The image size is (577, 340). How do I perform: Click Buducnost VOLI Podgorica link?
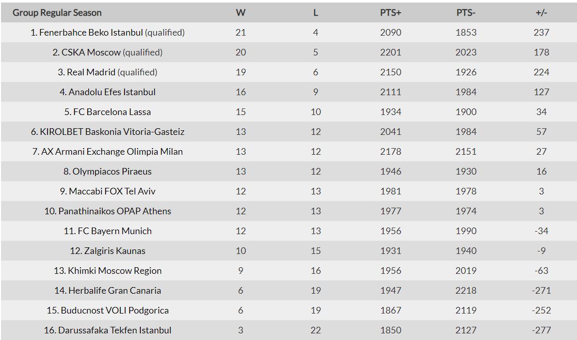pyautogui.click(x=114, y=310)
